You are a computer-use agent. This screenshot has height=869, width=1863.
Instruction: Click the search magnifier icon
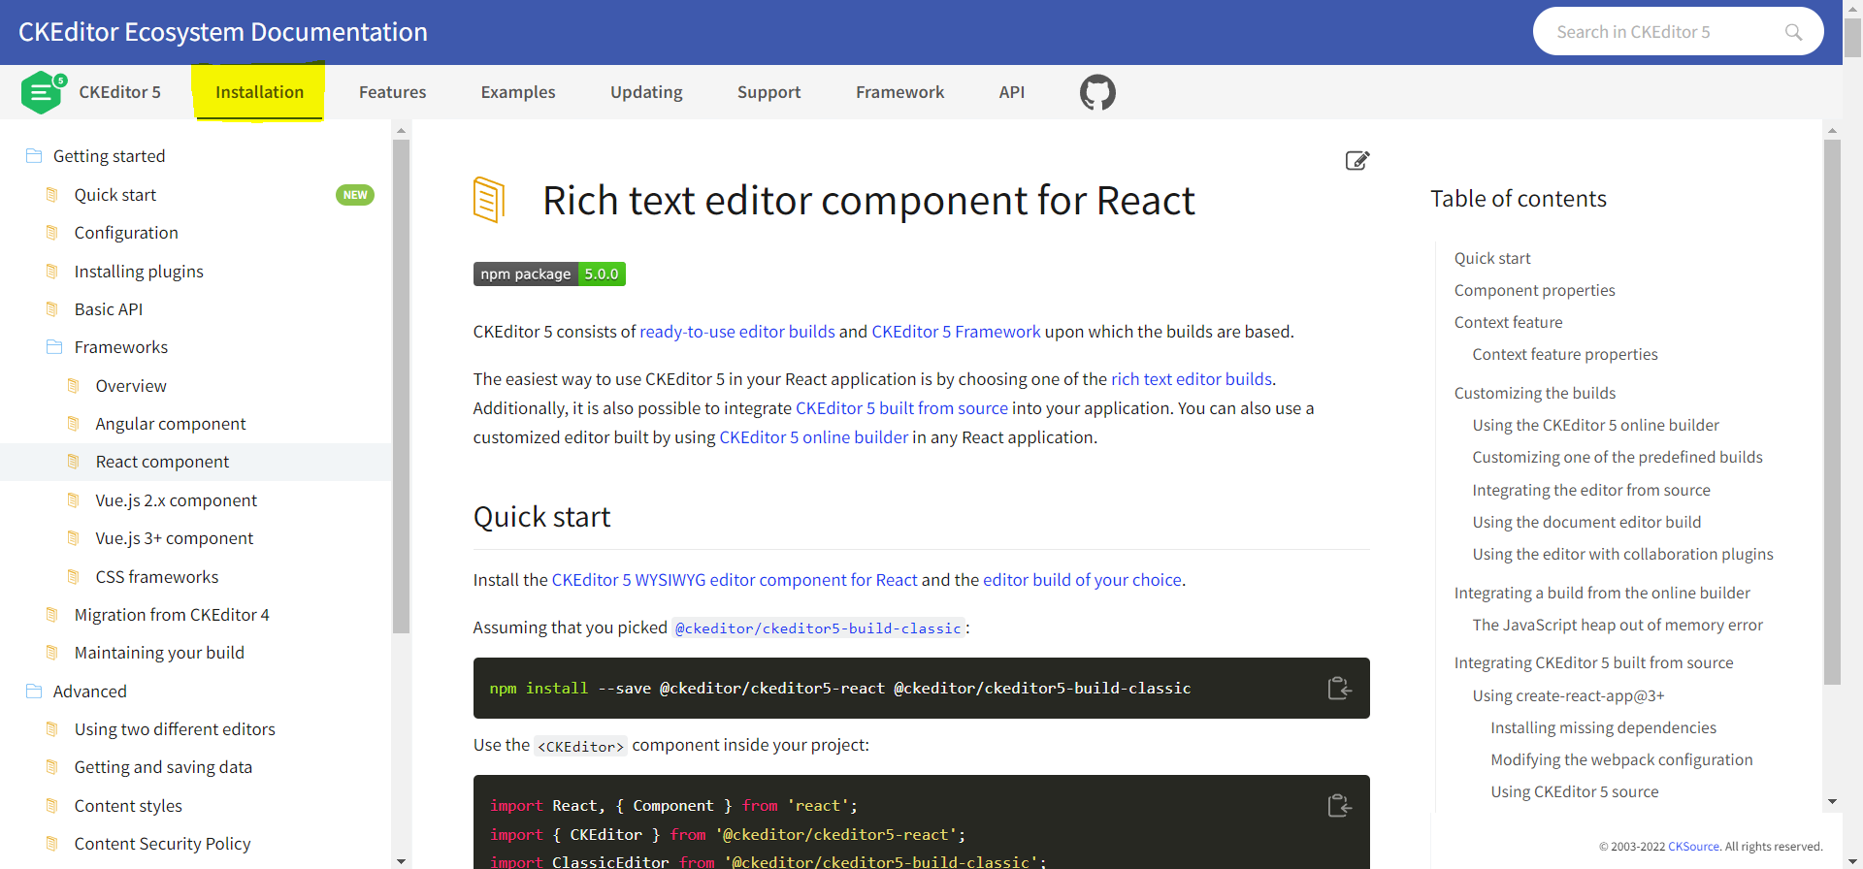coord(1793,32)
